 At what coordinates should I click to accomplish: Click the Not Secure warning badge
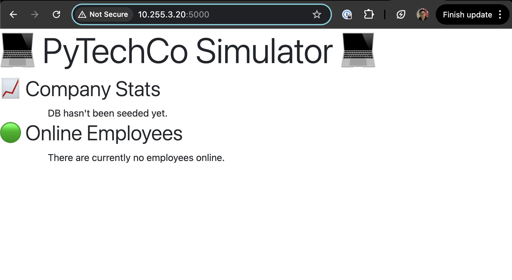coord(104,14)
